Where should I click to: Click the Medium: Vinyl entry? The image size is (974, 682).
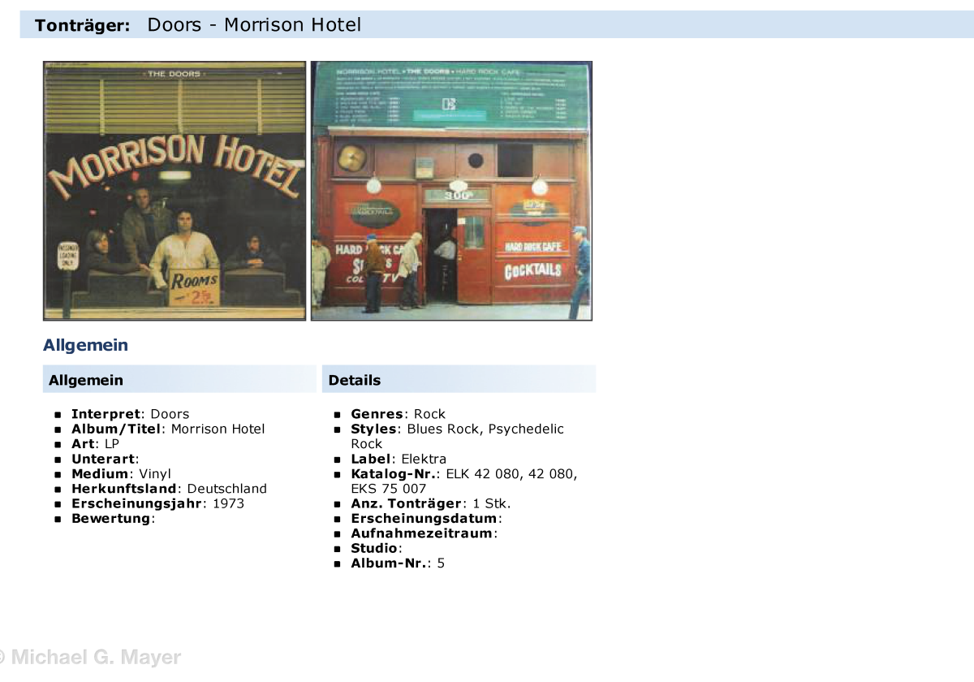121,474
